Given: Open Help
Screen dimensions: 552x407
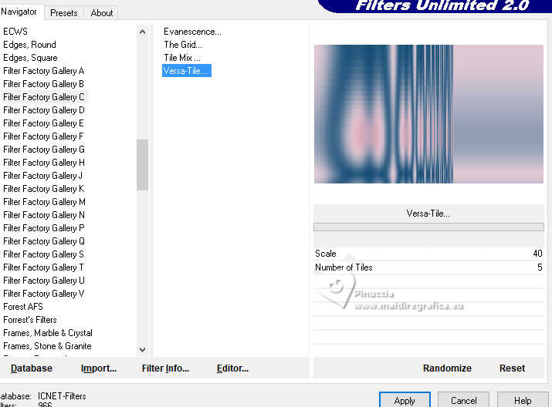Looking at the screenshot, I should pyautogui.click(x=523, y=400).
